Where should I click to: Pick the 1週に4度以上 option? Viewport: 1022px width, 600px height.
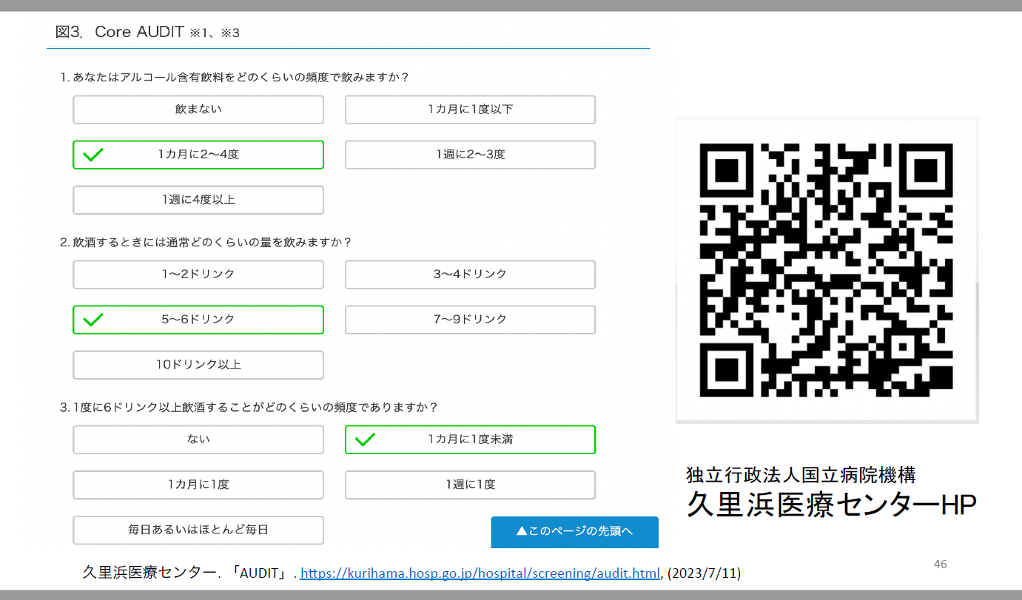coord(198,200)
